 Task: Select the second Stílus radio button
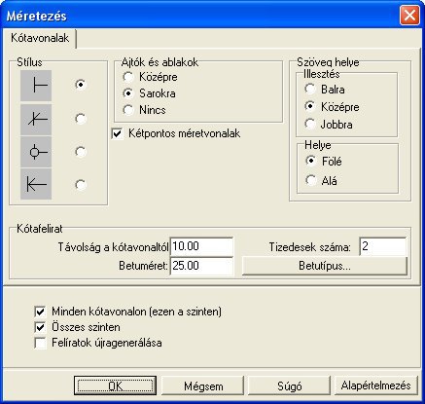(x=81, y=119)
